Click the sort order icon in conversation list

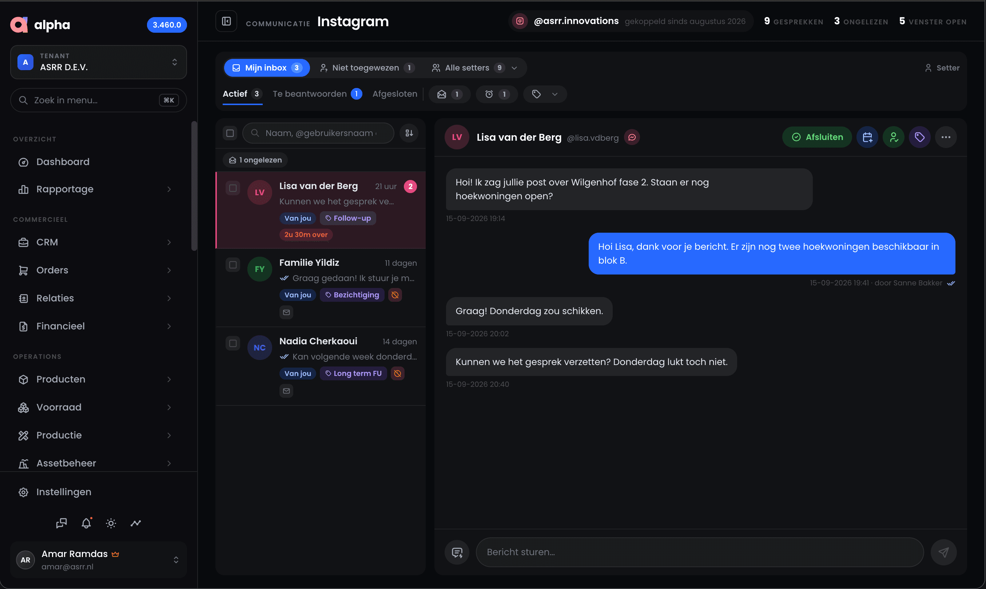coord(409,133)
